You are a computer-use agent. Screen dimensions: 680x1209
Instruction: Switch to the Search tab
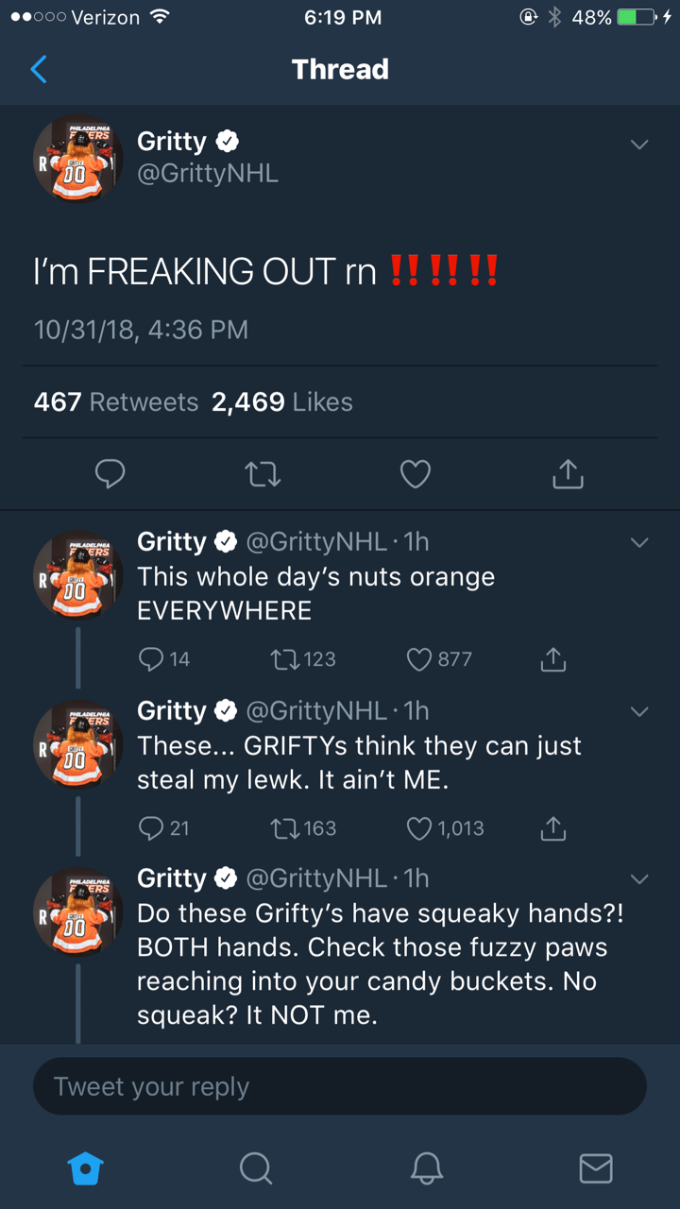point(255,1168)
